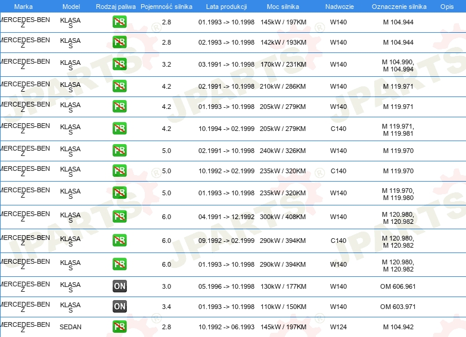Click production years 02.1993 -> 10.1998
Viewport: 466px width, 337px height.
tap(226, 42)
